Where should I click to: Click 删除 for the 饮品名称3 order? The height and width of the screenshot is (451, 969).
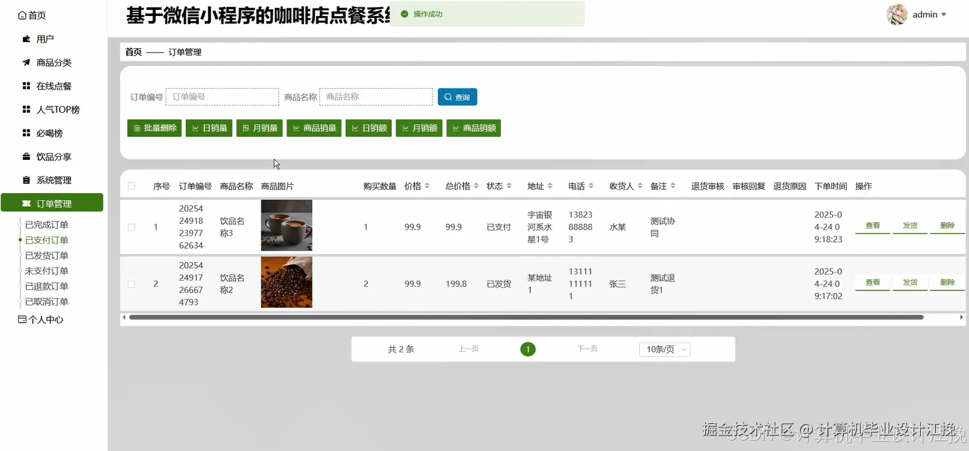(947, 226)
